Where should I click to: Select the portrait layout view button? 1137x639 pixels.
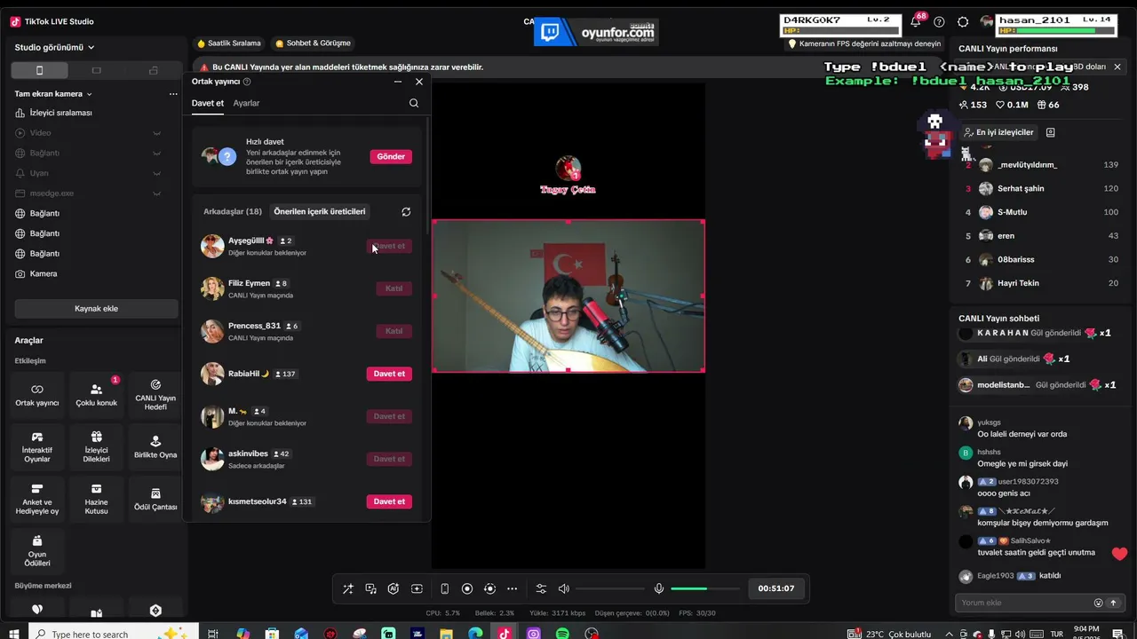(39, 70)
